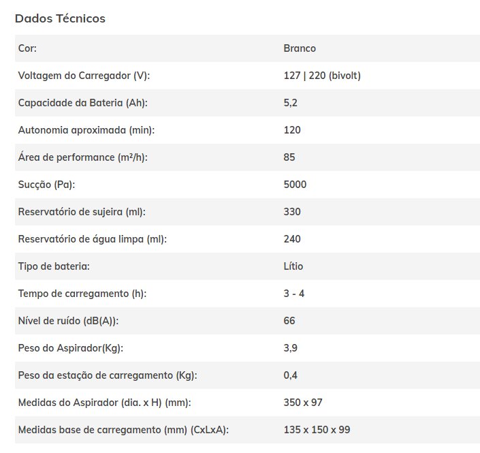This screenshot has height=453, width=480.
Task: Click the '240' clean water reservoir value
Action: click(292, 239)
